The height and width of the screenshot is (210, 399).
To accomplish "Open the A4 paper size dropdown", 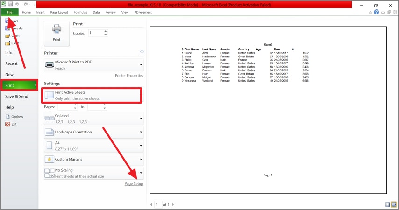I will [x=94, y=146].
